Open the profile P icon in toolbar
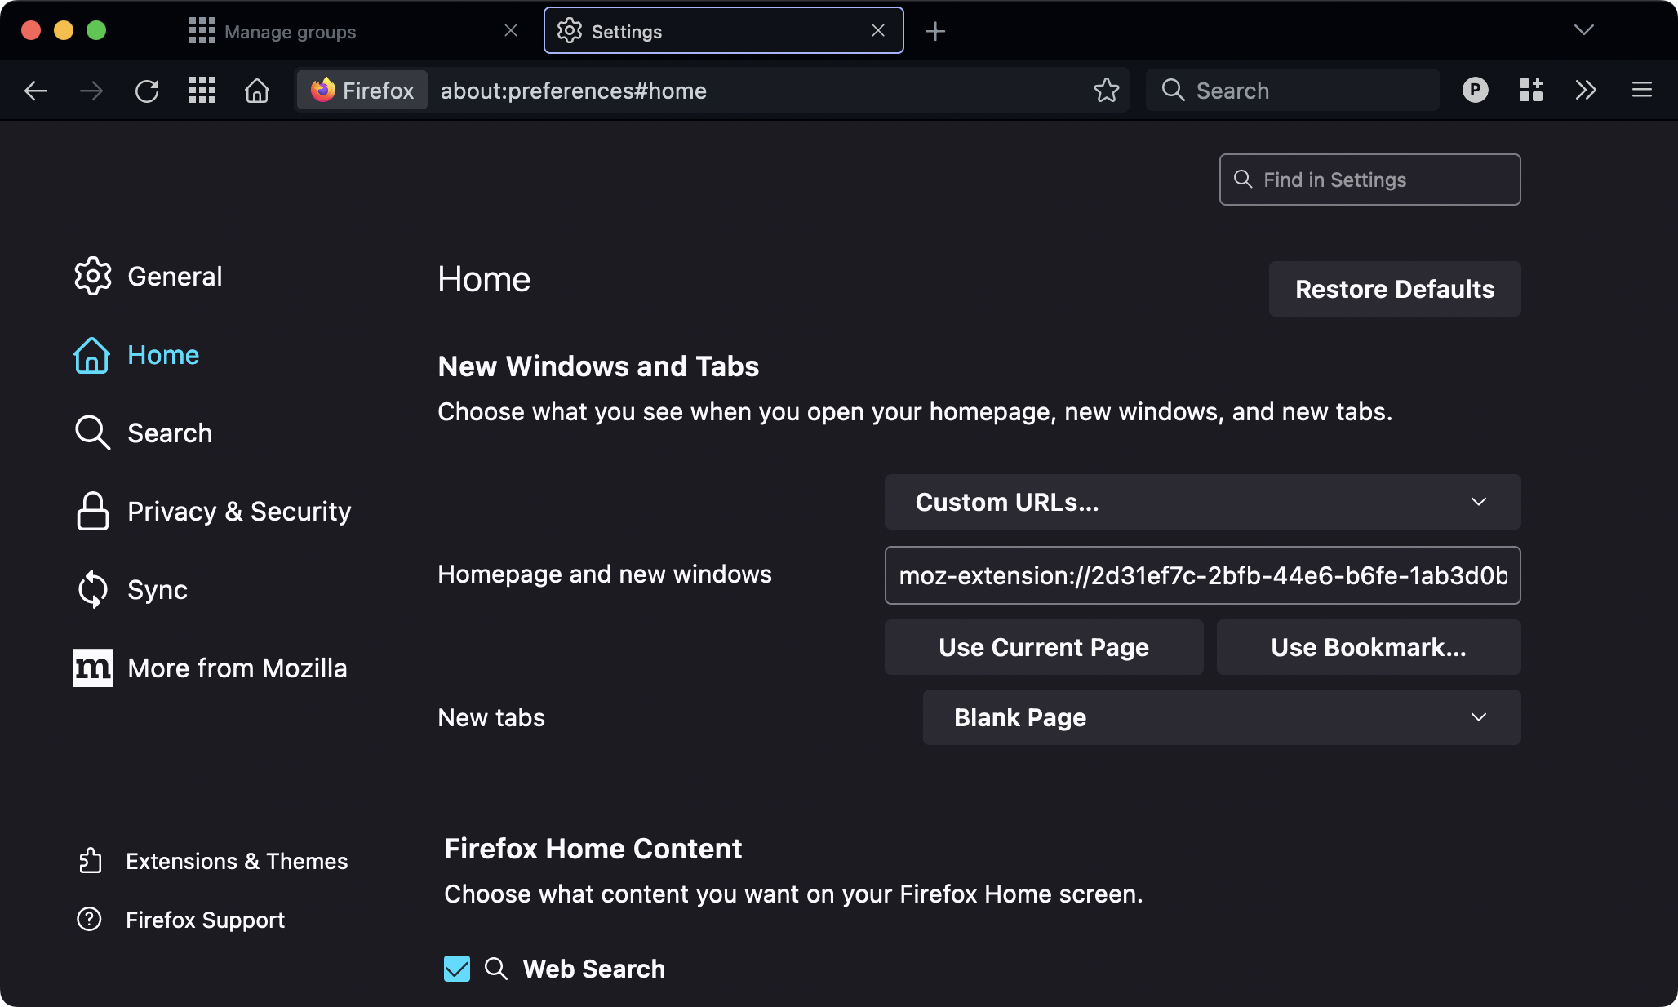The image size is (1678, 1007). click(x=1475, y=91)
